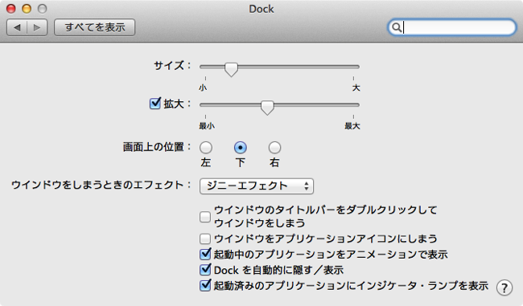Screen dimensions: 523x306
Task: Uncheck インジケータ・ランプを表示 checkbox
Action: pos(205,285)
